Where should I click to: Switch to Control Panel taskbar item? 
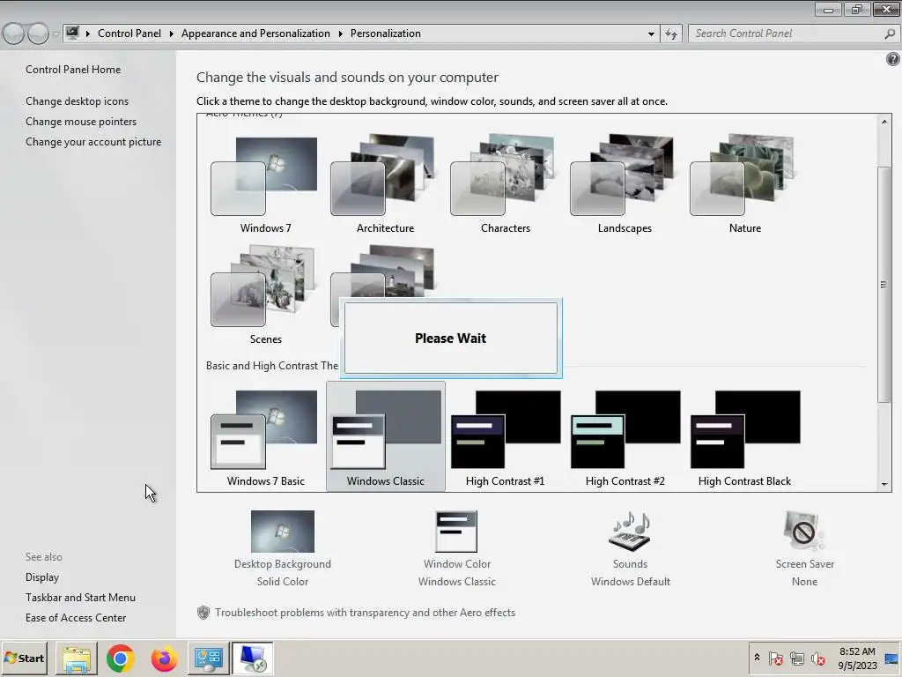pyautogui.click(x=208, y=658)
